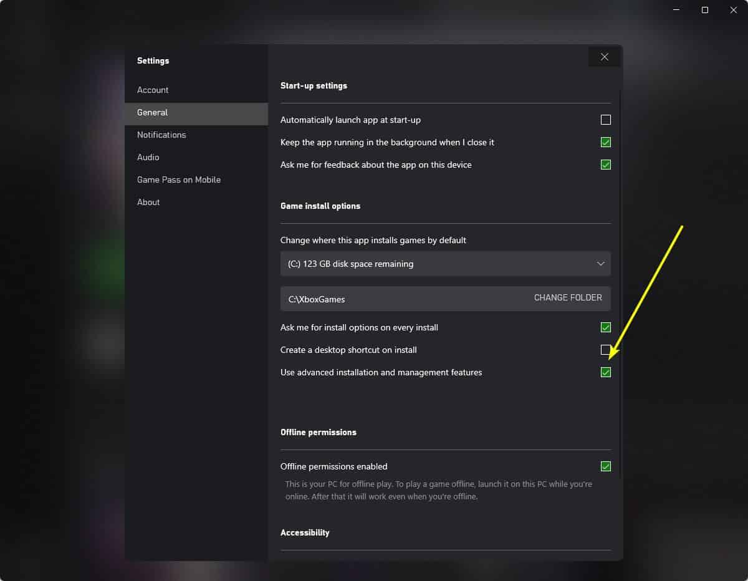This screenshot has height=581, width=748.
Task: Toggle keep the app running in background
Action: click(605, 142)
